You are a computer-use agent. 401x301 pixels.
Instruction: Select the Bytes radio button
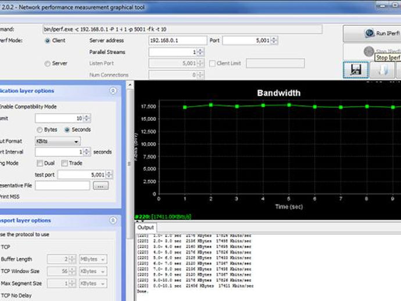tap(40, 130)
